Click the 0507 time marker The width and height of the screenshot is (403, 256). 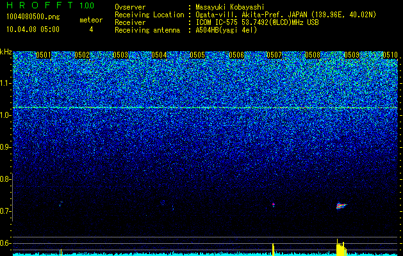pos(274,55)
